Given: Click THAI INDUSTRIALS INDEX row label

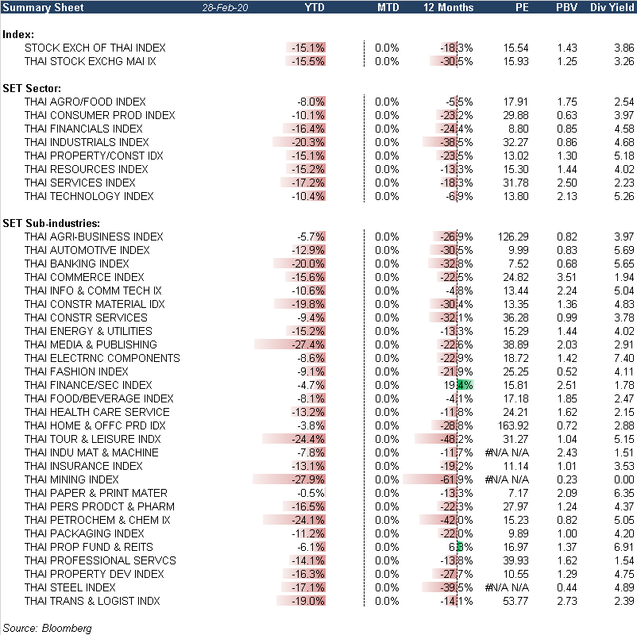Looking at the screenshot, I should tap(87, 142).
